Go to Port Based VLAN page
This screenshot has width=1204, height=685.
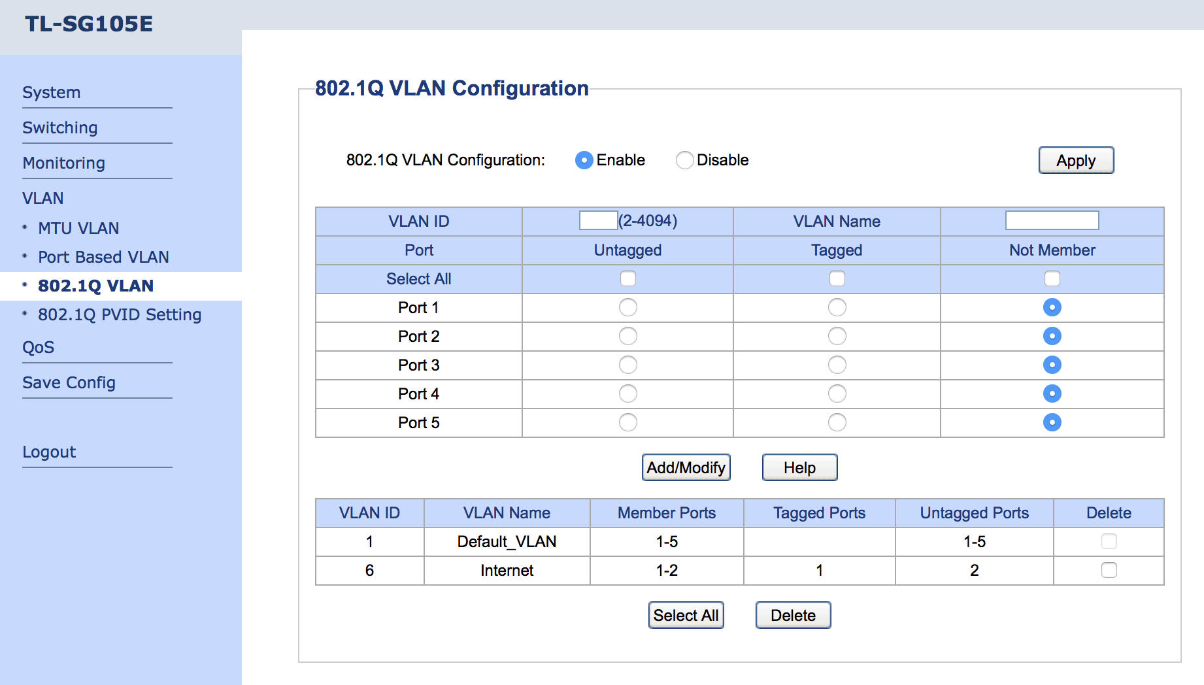click(103, 258)
